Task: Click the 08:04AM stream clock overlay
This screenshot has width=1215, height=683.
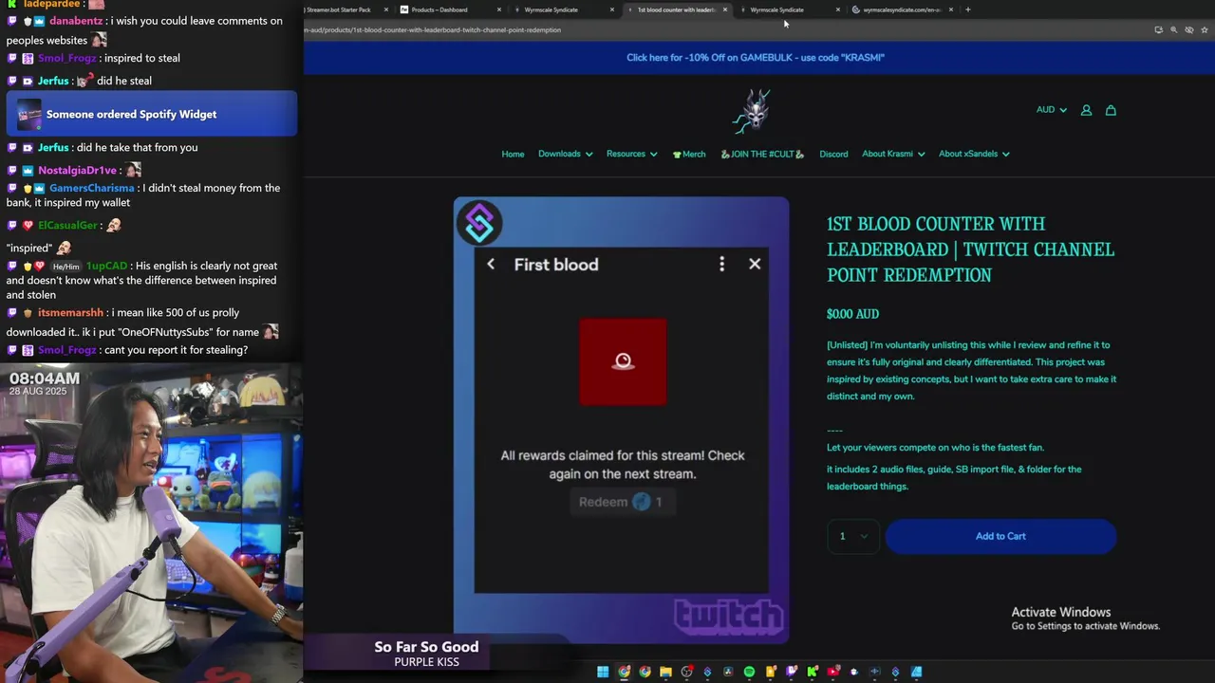Action: click(45, 378)
